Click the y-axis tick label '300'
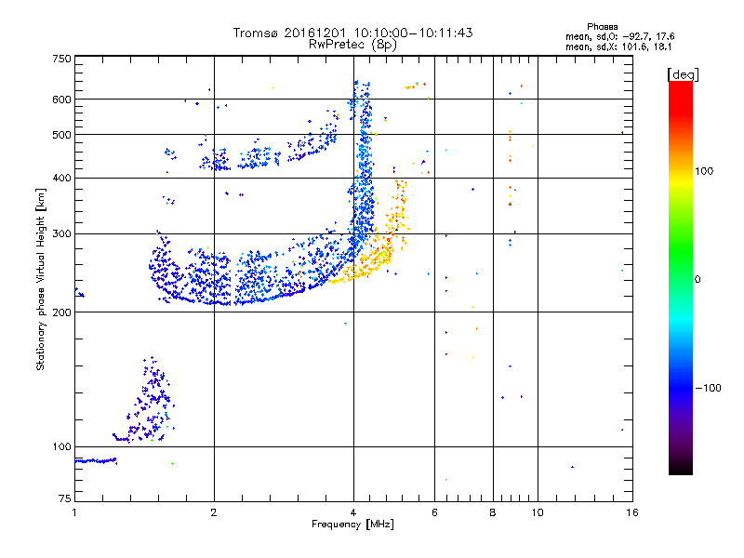 click(61, 234)
